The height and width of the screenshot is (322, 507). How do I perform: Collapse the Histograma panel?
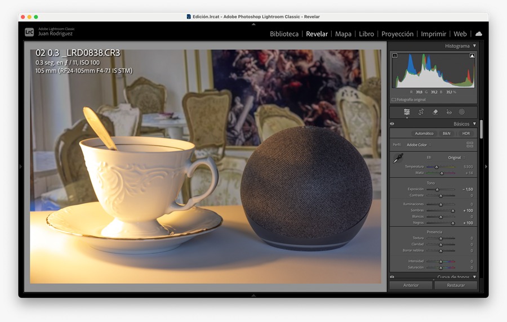[474, 46]
